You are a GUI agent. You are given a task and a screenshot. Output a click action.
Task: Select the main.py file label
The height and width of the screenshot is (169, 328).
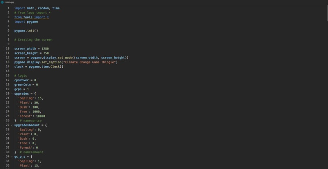click(9, 2)
